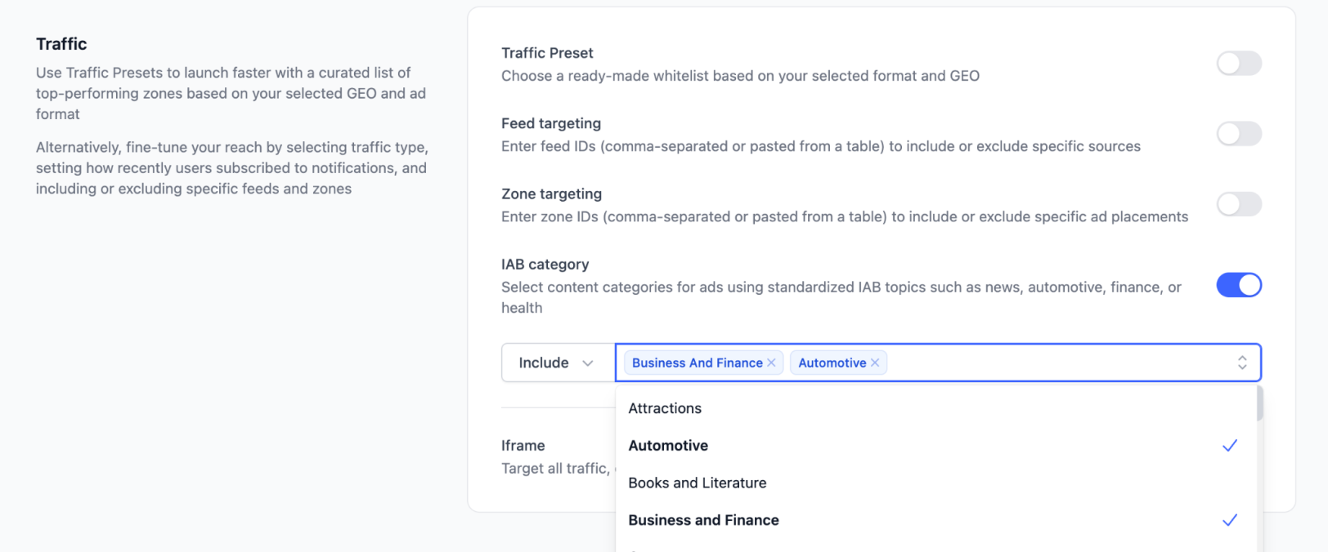Deselect the Automotive list option

click(x=668, y=446)
